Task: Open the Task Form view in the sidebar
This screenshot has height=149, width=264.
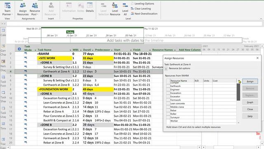Action: (3, 81)
